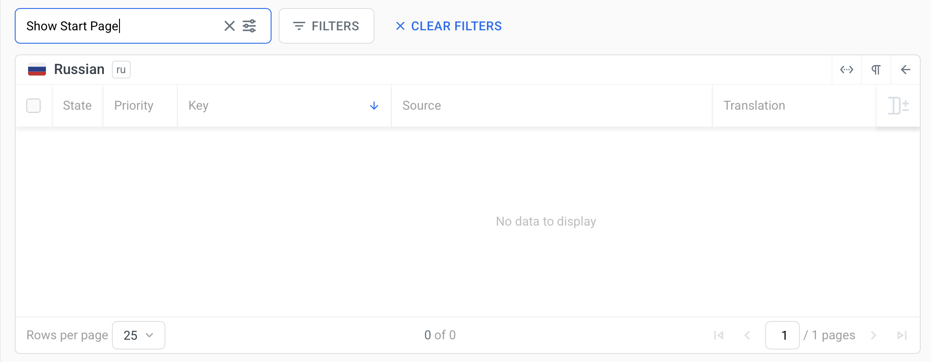Open the column chooser icon
The height and width of the screenshot is (362, 931).
(898, 106)
